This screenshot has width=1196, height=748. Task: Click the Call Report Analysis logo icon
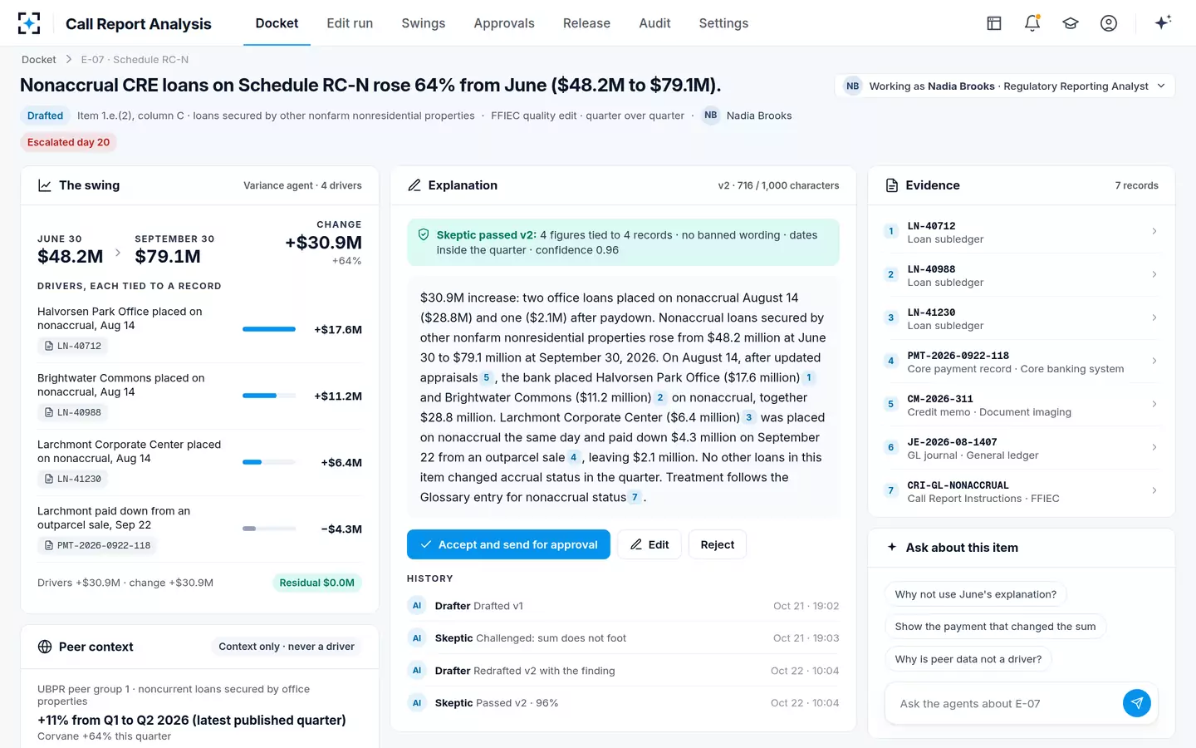coord(29,23)
